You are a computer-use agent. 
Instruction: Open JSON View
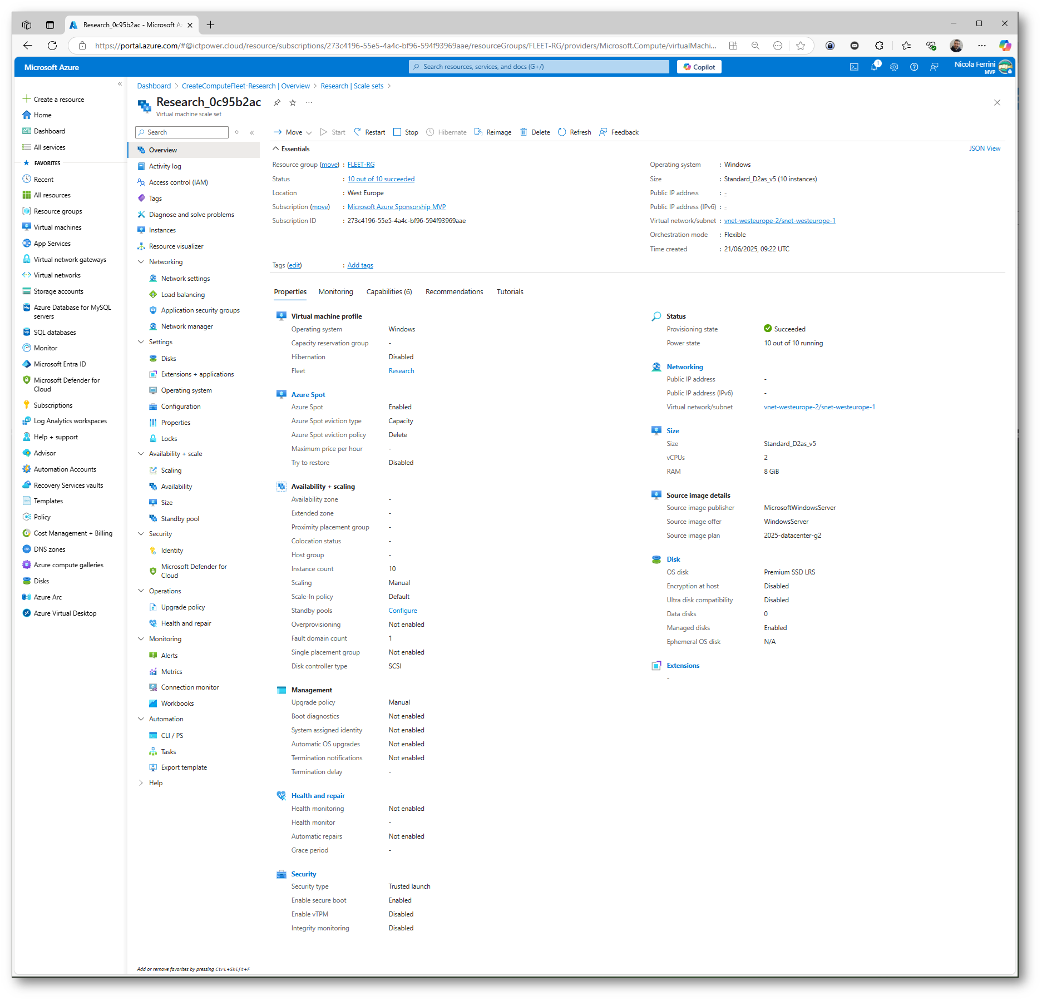click(984, 148)
